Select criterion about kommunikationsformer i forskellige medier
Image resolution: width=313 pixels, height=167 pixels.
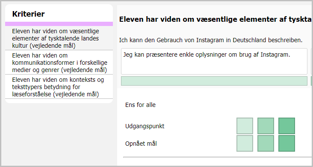tap(59, 63)
